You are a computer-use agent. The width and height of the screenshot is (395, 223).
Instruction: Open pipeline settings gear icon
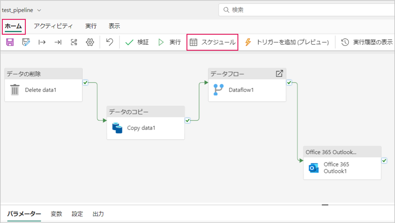coord(90,42)
